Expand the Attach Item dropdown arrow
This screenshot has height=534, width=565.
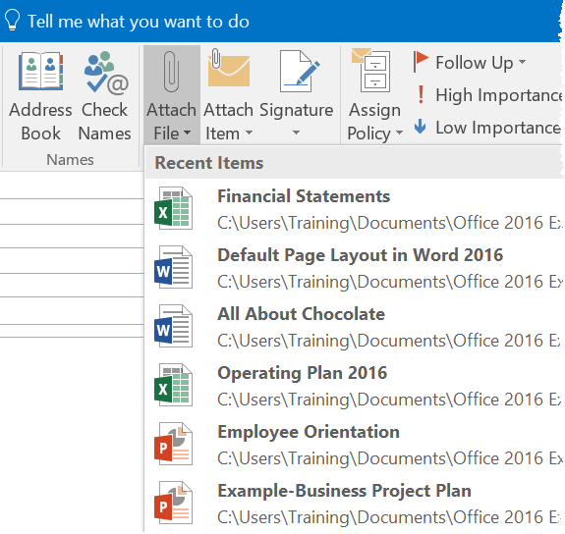(249, 133)
